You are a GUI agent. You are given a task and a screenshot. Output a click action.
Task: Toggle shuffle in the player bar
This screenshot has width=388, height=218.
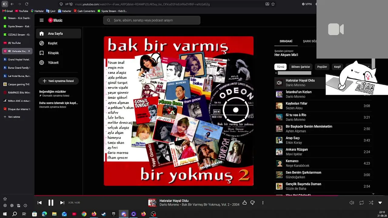pos(371,203)
